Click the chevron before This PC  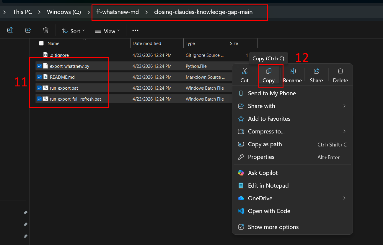point(5,12)
